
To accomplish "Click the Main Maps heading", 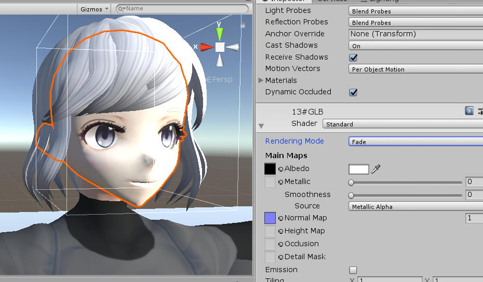I will pyautogui.click(x=286, y=156).
